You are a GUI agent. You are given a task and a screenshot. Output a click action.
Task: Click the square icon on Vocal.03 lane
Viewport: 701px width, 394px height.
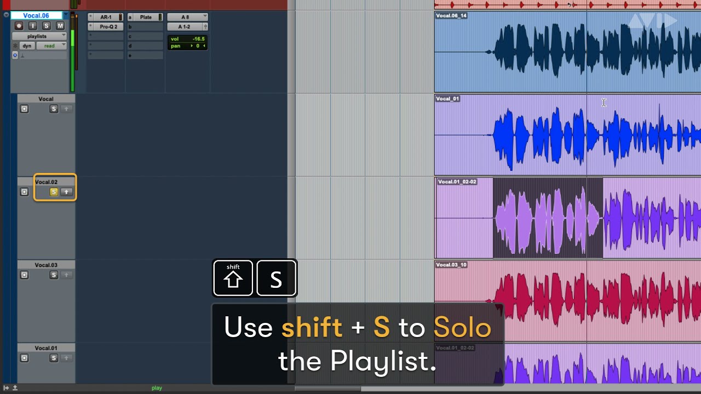[24, 275]
